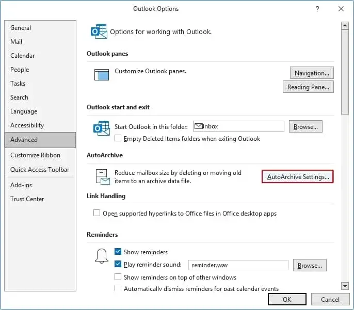Screen dimensions: 354x310
Task: Close the Outlook Options dialog
Action: [x=341, y=9]
